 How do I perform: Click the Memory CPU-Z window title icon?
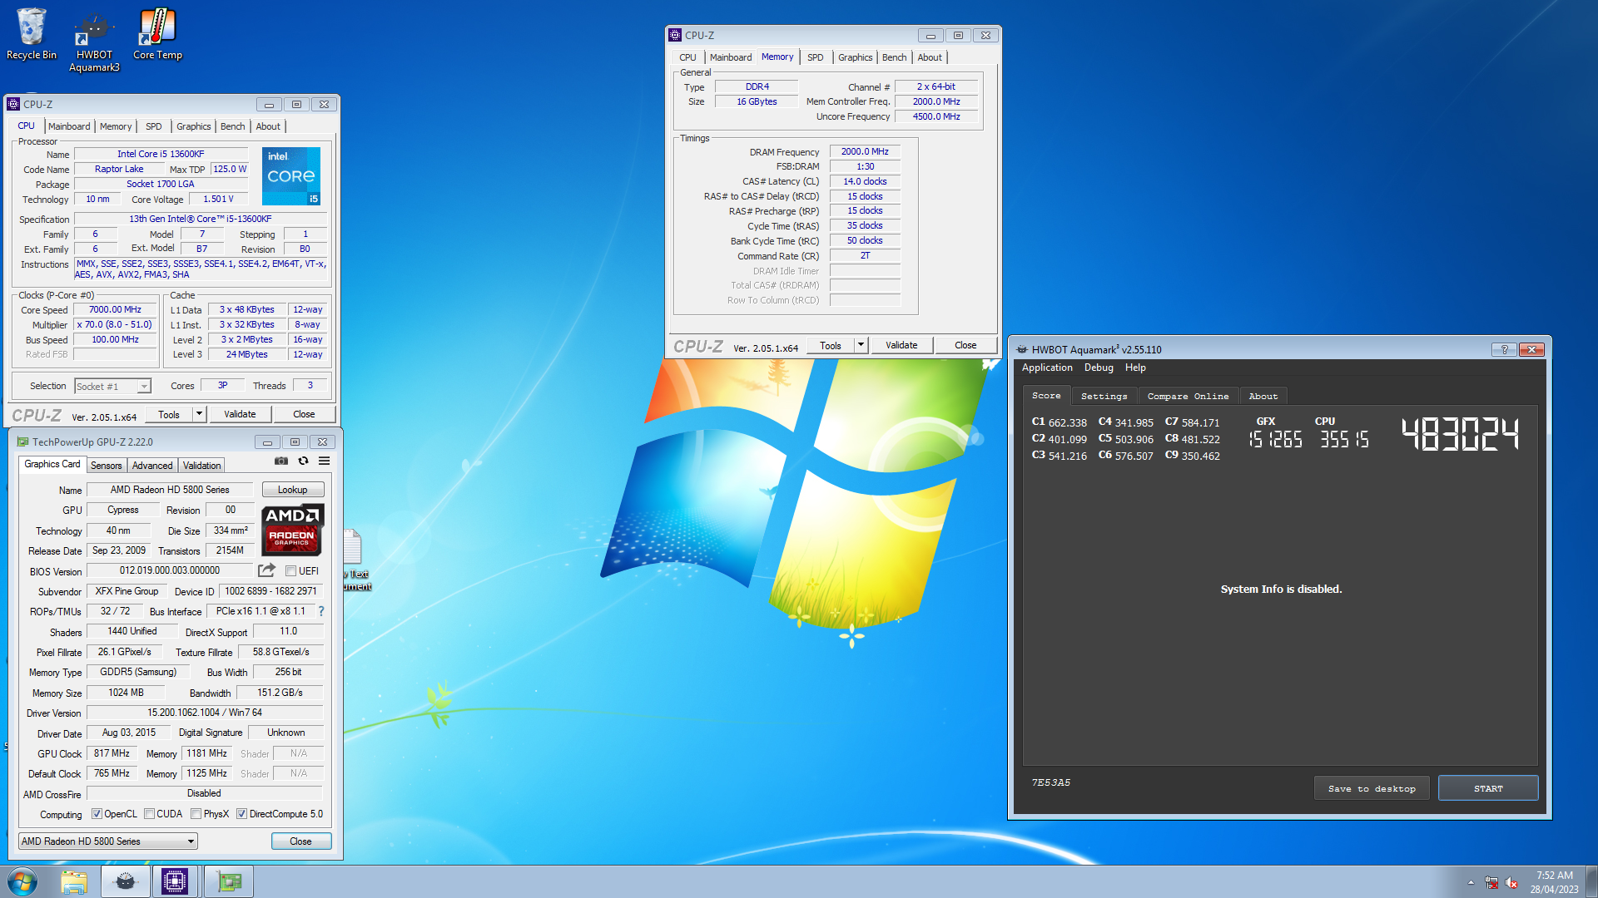click(x=675, y=35)
